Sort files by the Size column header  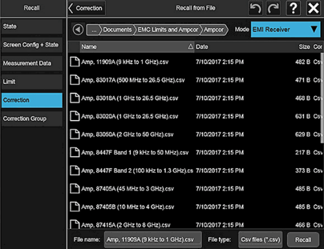[x=305, y=47]
